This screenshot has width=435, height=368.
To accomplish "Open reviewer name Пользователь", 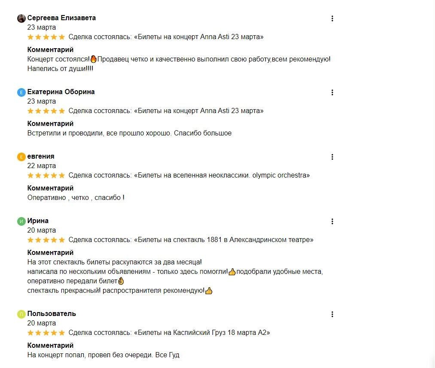I will (x=52, y=313).
